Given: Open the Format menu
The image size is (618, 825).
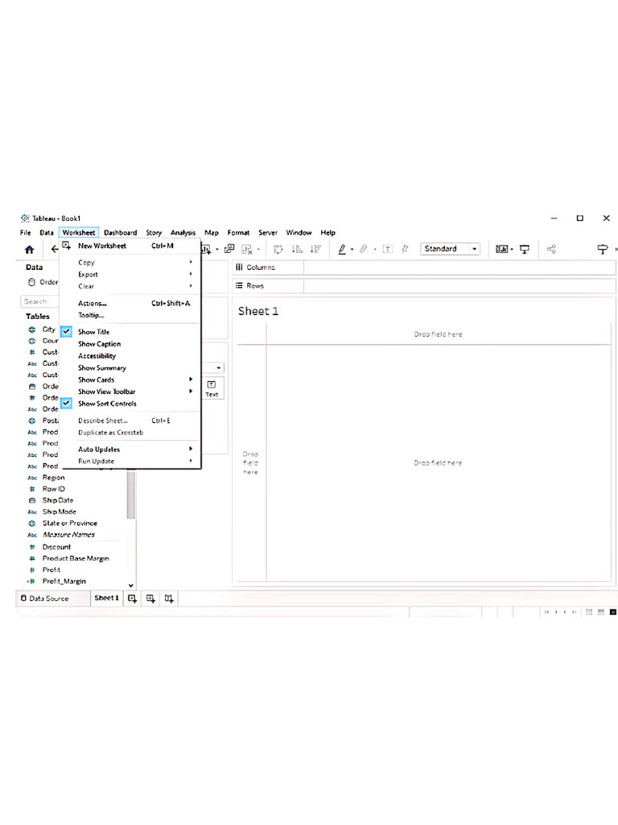Looking at the screenshot, I should tap(238, 233).
